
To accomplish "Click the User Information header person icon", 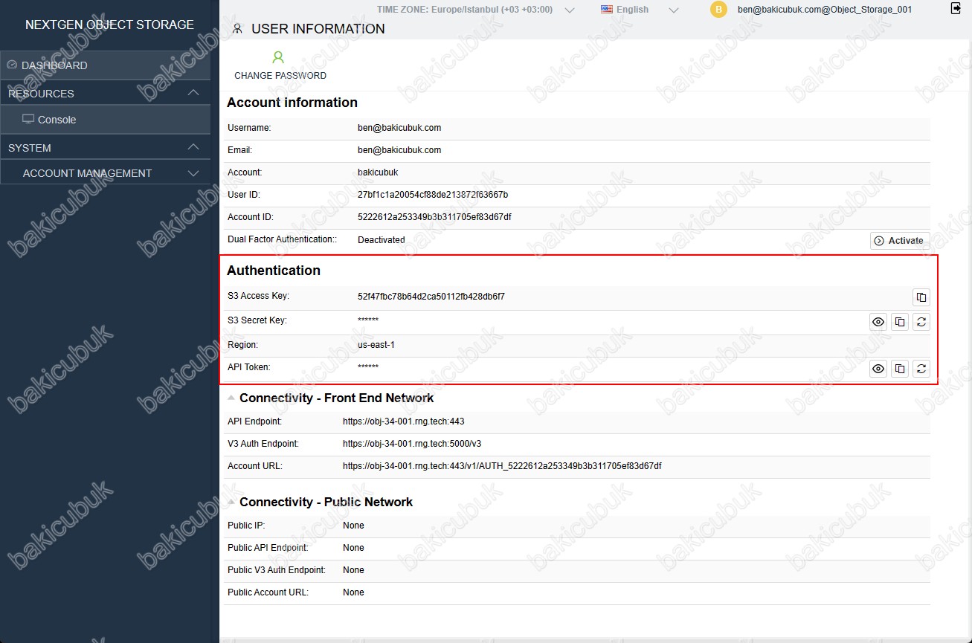I will click(x=237, y=29).
